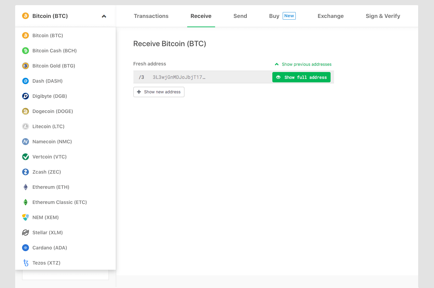Click the Namecoin icon
Image resolution: width=434 pixels, height=288 pixels.
[x=26, y=142]
